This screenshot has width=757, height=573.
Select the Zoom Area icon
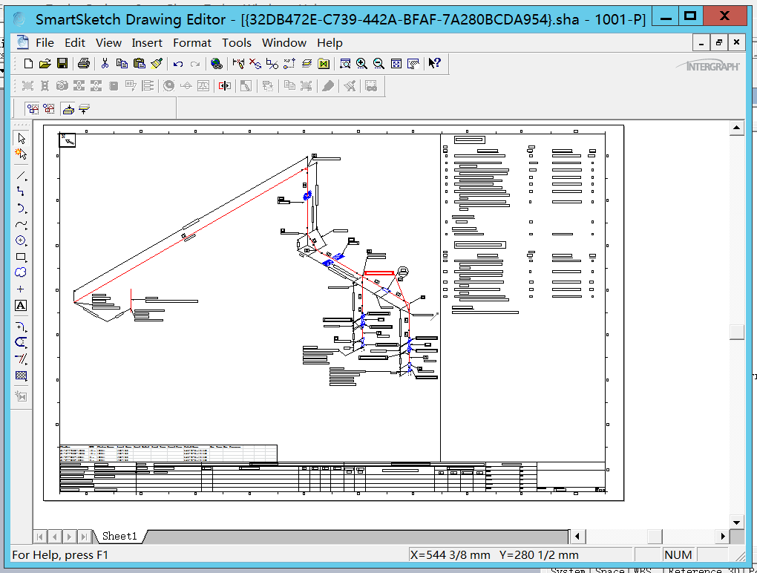[344, 63]
